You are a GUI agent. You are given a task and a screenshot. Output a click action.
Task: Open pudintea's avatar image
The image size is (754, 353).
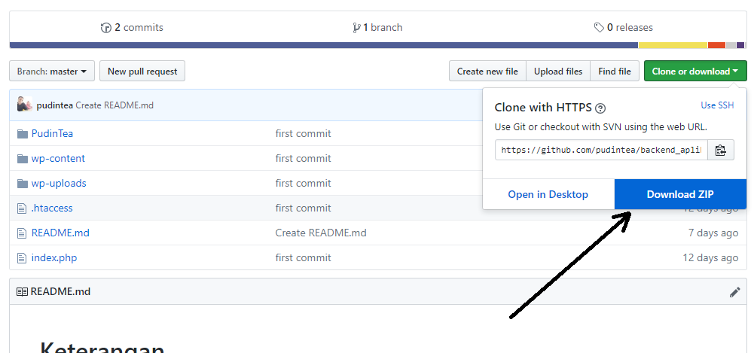[25, 104]
